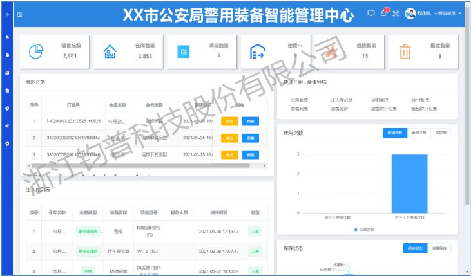Open the 采购管理 quick navigation link
This screenshot has height=276, width=473.
380,100
